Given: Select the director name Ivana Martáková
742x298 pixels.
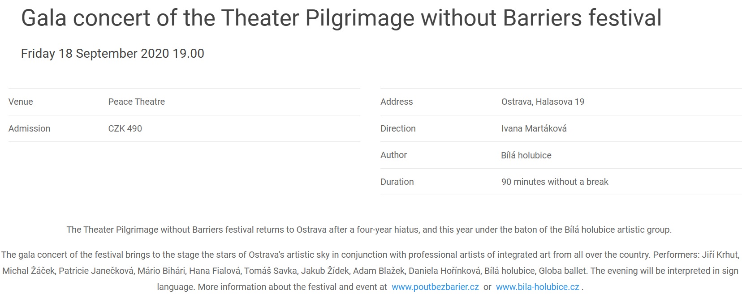Looking at the screenshot, I should 534,128.
